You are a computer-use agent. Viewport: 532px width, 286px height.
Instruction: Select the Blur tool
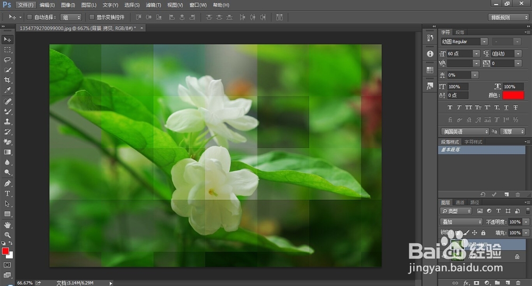click(x=7, y=162)
